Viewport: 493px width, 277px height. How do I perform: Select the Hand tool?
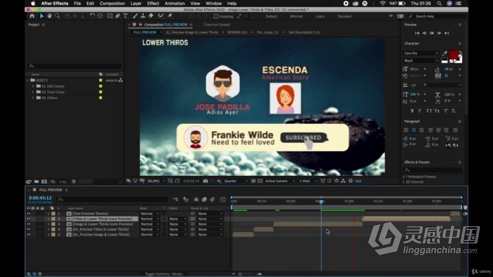(x=49, y=16)
